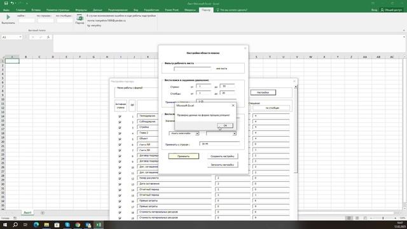
Task: Click the Применить button
Action: (x=184, y=156)
